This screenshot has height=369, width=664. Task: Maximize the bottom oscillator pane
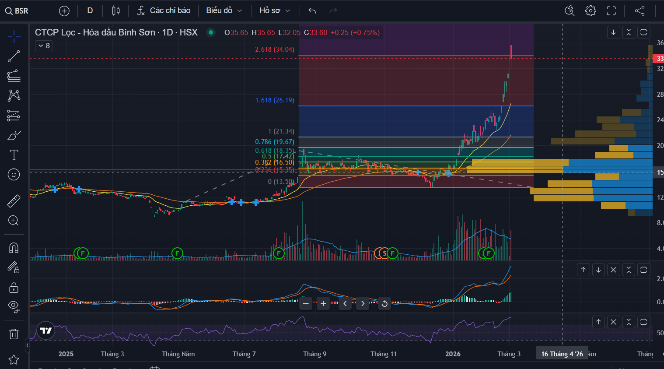tap(643, 322)
